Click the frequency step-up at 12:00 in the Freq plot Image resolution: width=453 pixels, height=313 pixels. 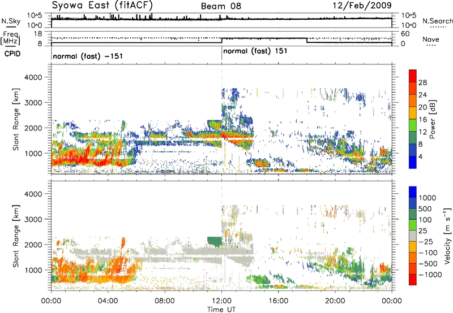pyautogui.click(x=221, y=40)
